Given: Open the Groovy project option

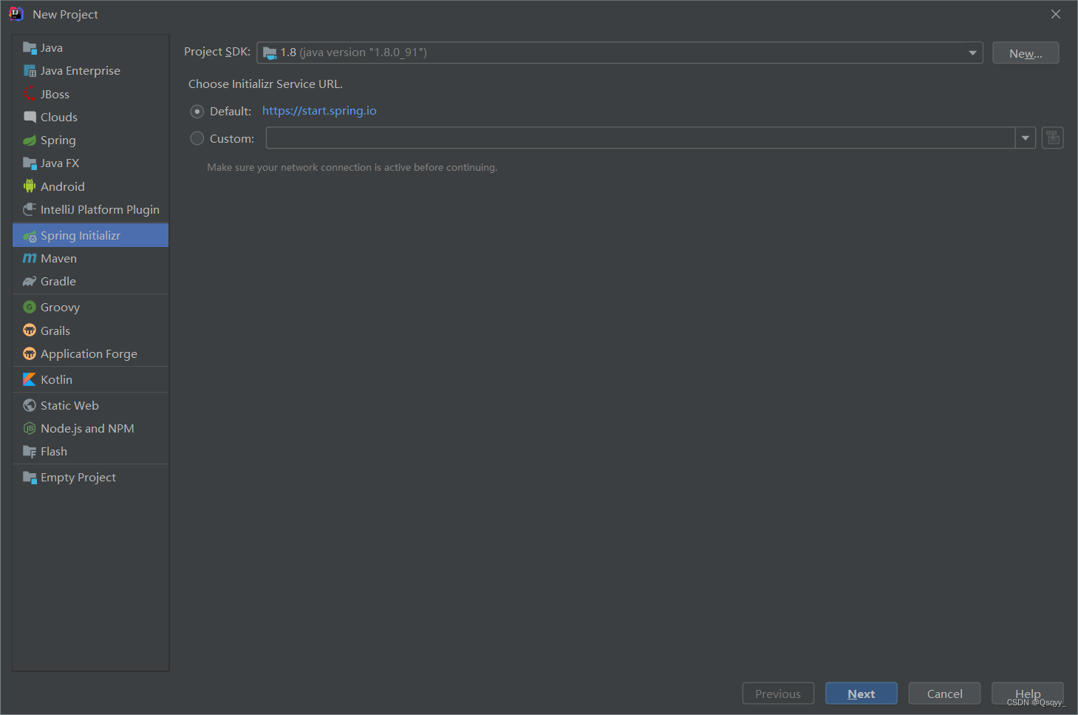Looking at the screenshot, I should click(60, 306).
